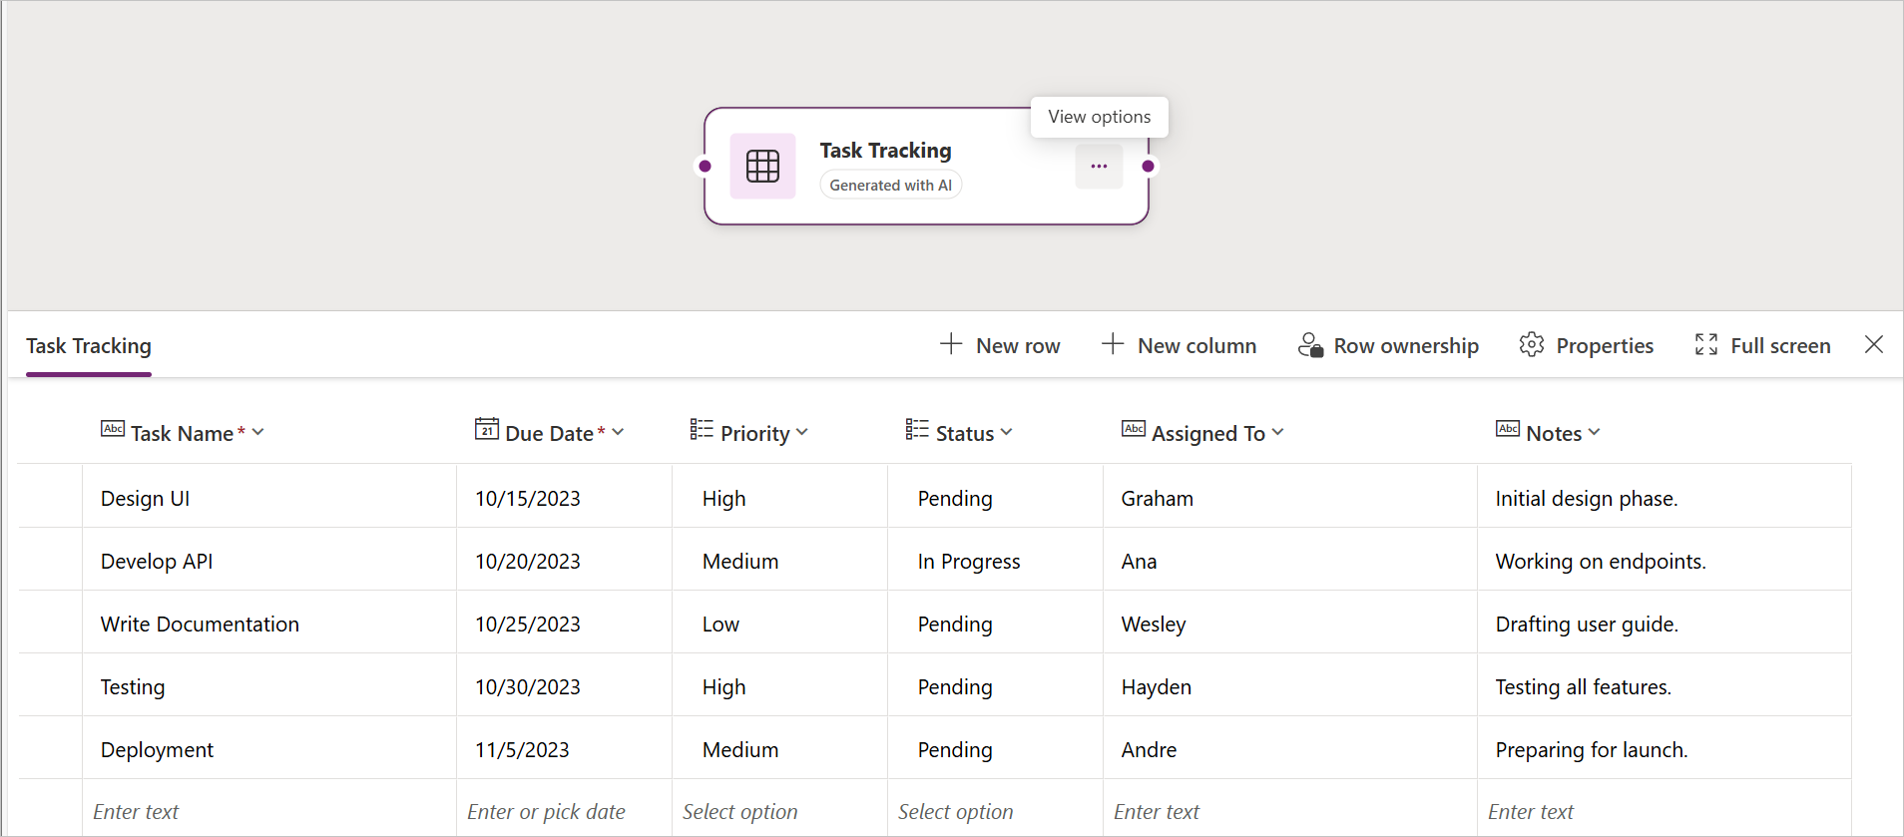Click the 10/25/2023 due date cell
Screen dimensions: 1904x837
[x=564, y=624]
